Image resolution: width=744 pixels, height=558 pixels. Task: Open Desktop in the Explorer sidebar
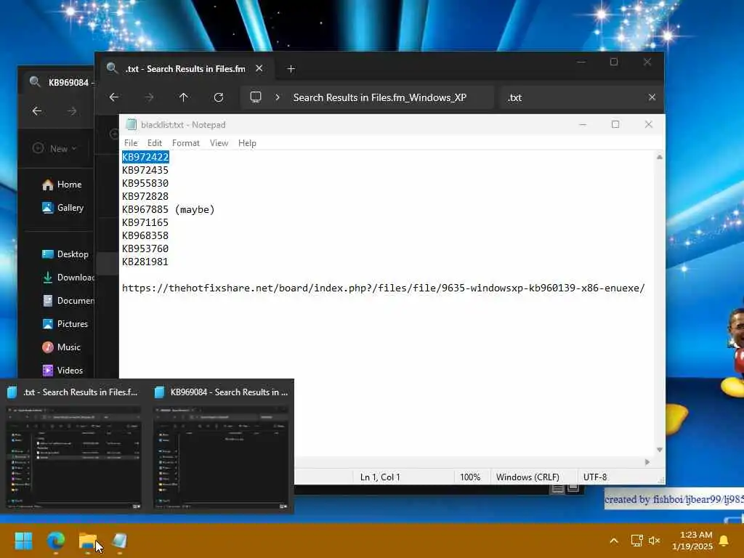pos(65,254)
